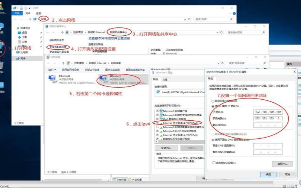Click the 子网掩码 input field
Screen dimensions: 301x188
click(x=268, y=118)
